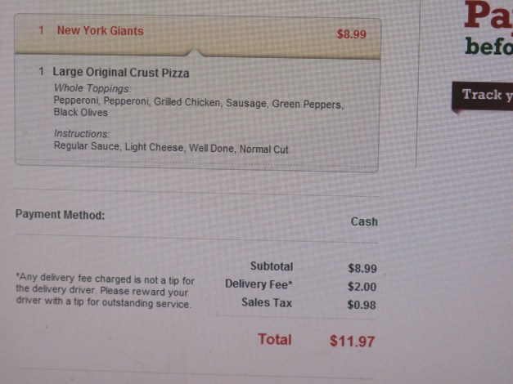Click the Regular Sauce, Light Cheese instructions text
This screenshot has height=384, width=513.
click(171, 149)
